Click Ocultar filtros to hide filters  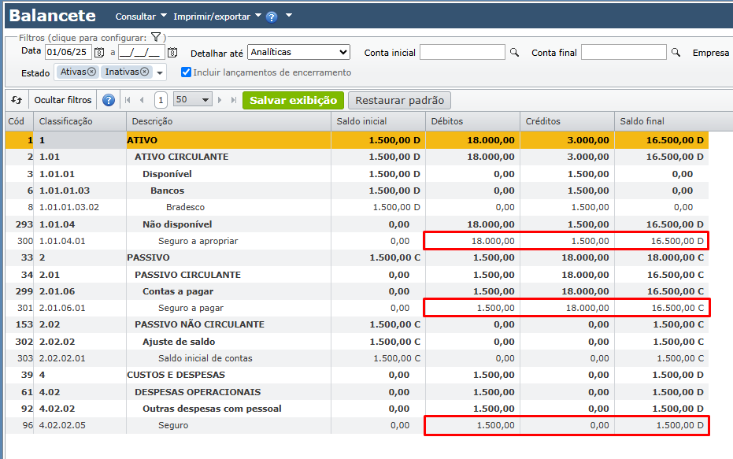[x=63, y=100]
